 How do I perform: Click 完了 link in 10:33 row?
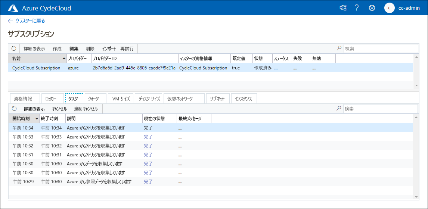click(x=148, y=137)
